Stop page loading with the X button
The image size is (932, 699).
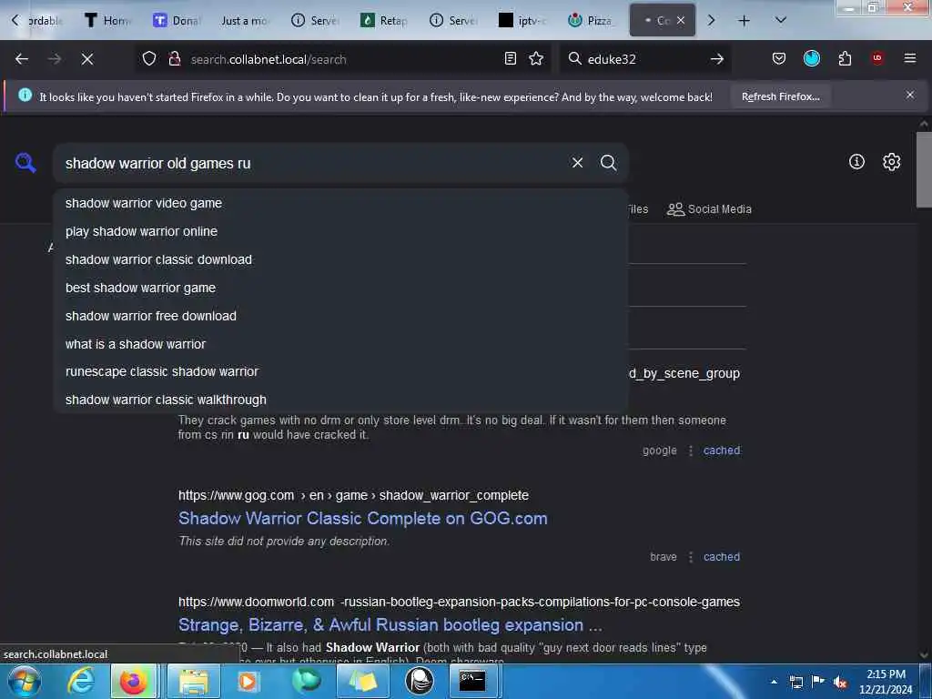click(x=87, y=59)
